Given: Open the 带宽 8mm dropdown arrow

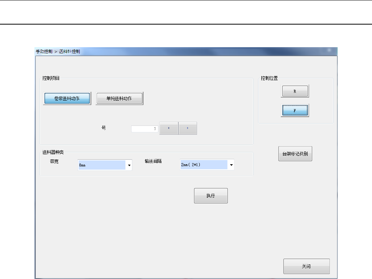Looking at the screenshot, I should coord(129,165).
